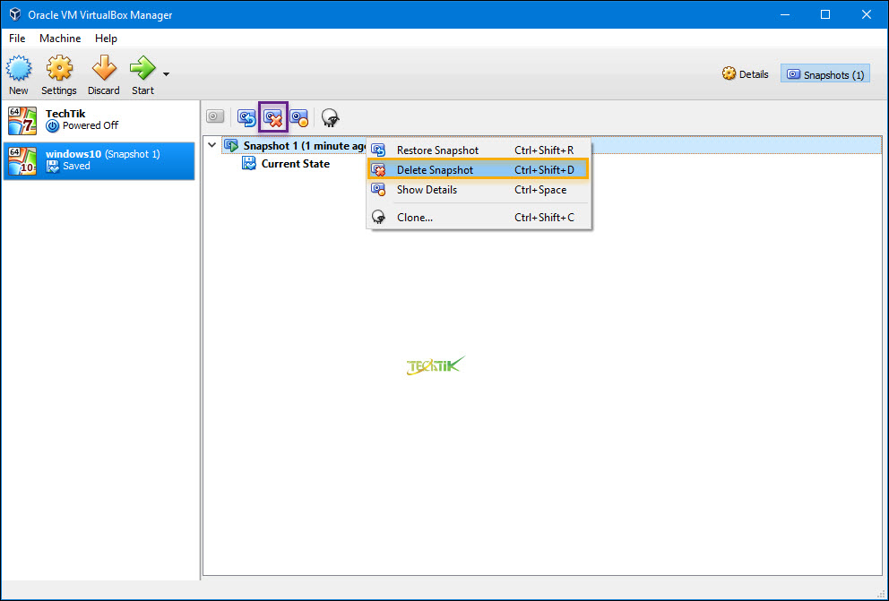Select Clone... in the context menu
Screen dimensions: 889x601
415,218
